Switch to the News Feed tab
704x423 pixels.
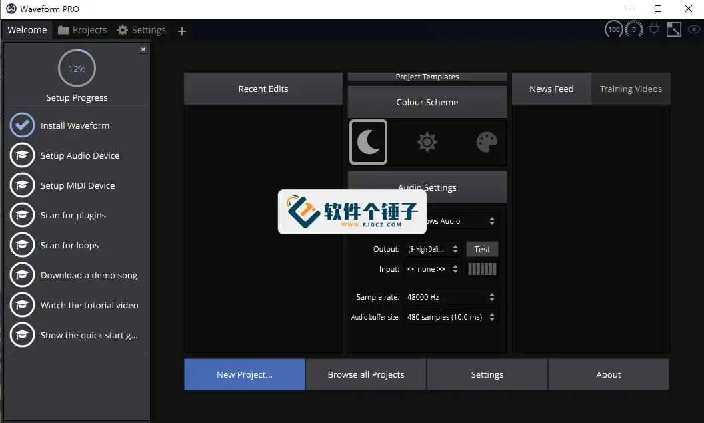coord(551,89)
